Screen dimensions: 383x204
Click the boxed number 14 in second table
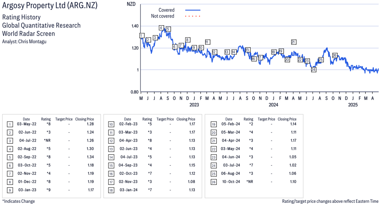(x=111, y=158)
